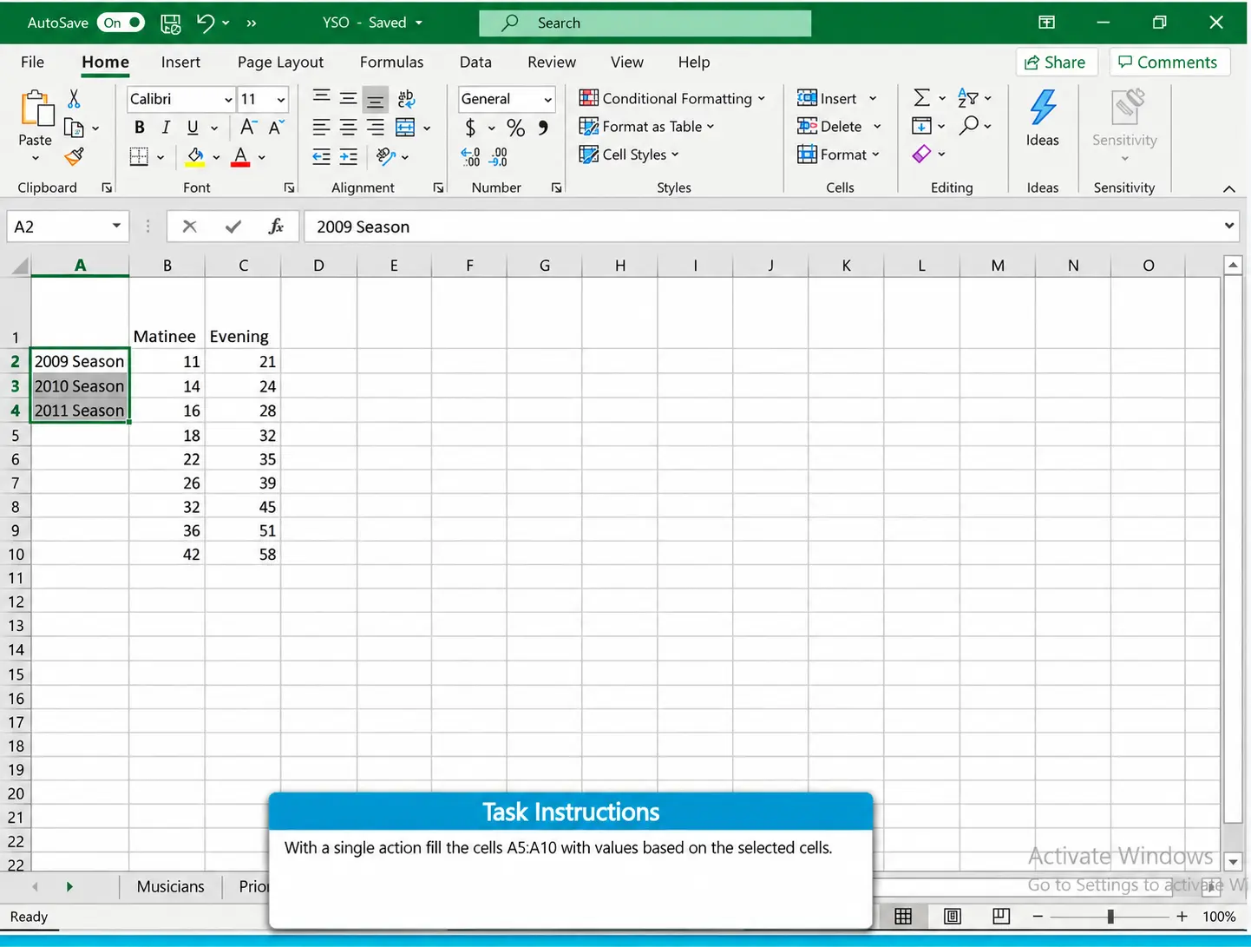This screenshot has width=1251, height=947.
Task: Open the Number Format General dropdown
Action: [x=547, y=99]
